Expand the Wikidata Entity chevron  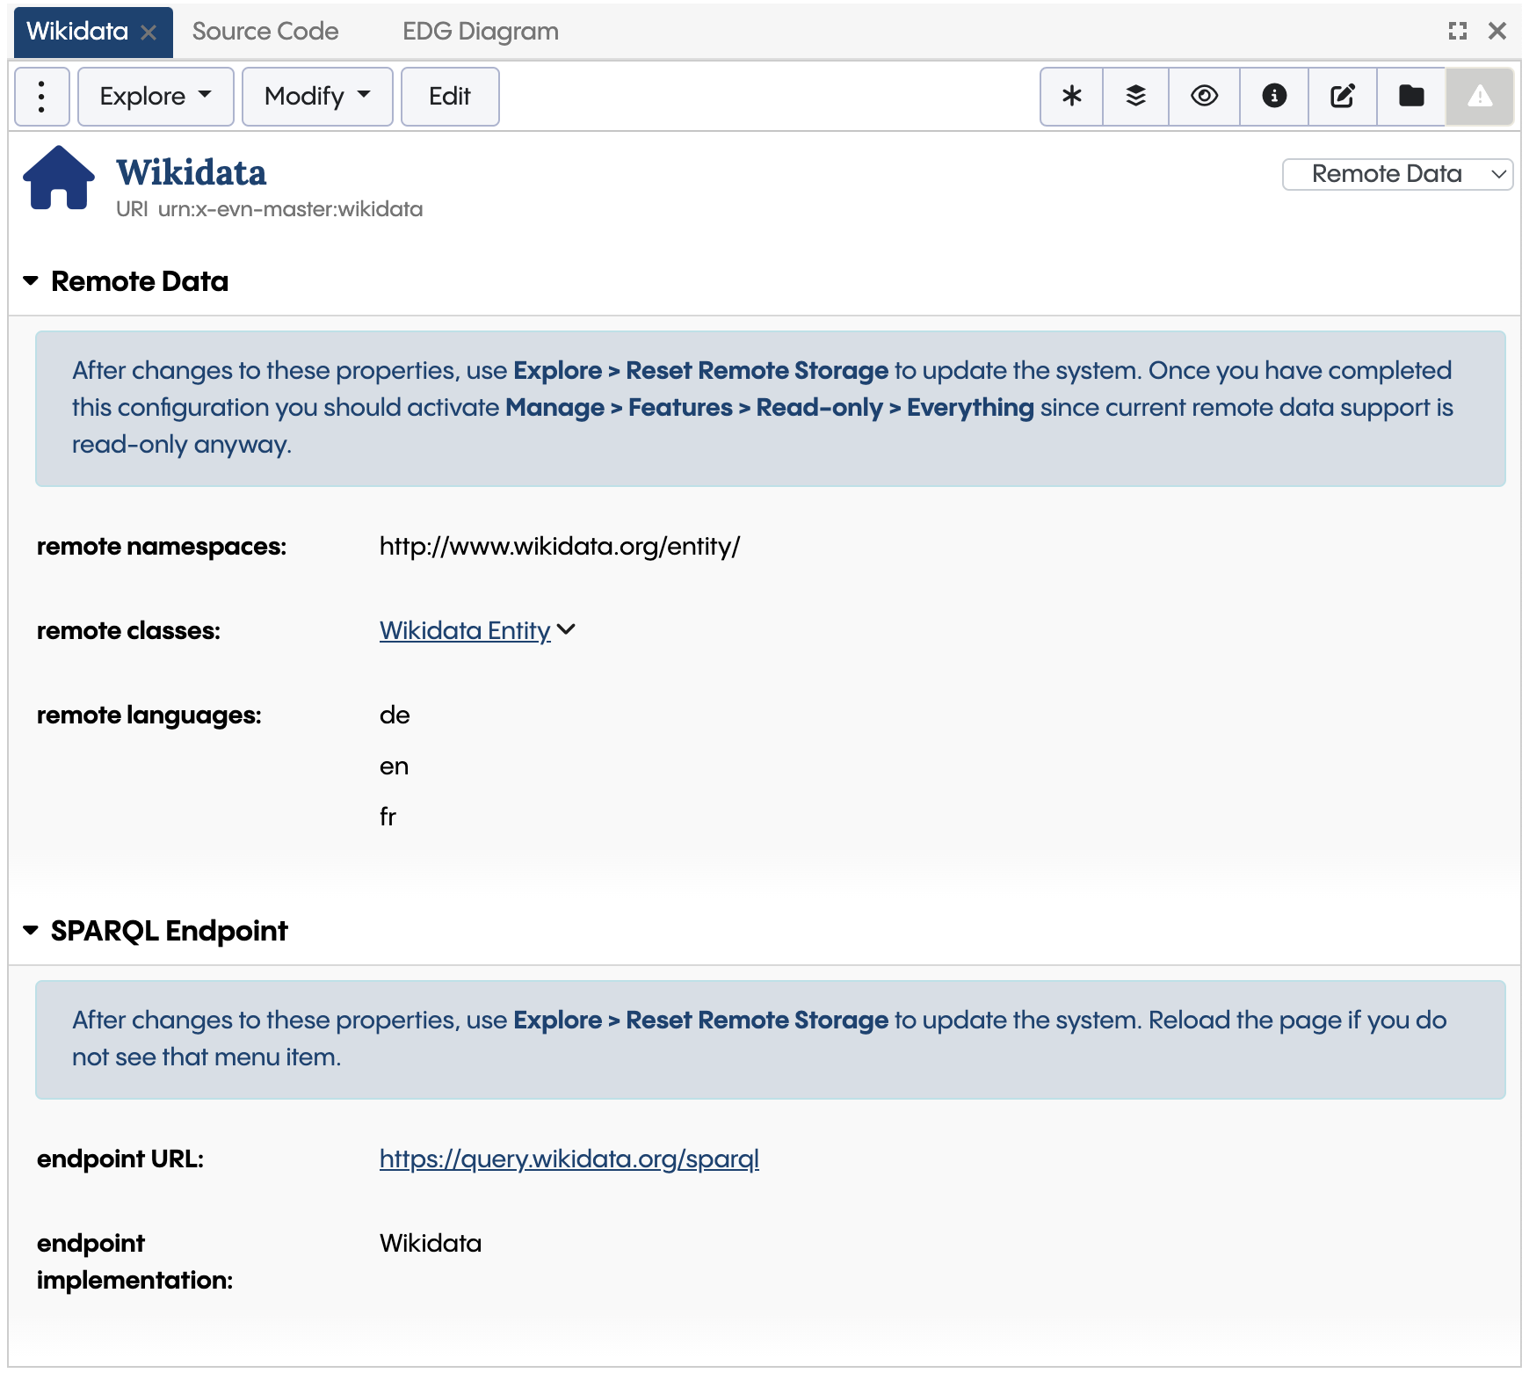coord(567,629)
